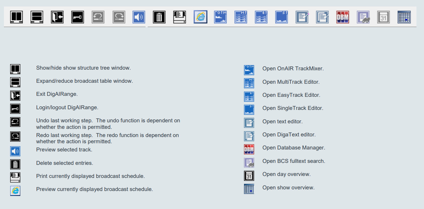Open day overview calendar icon in toolbar
The width and height of the screenshot is (424, 209).
point(383,17)
